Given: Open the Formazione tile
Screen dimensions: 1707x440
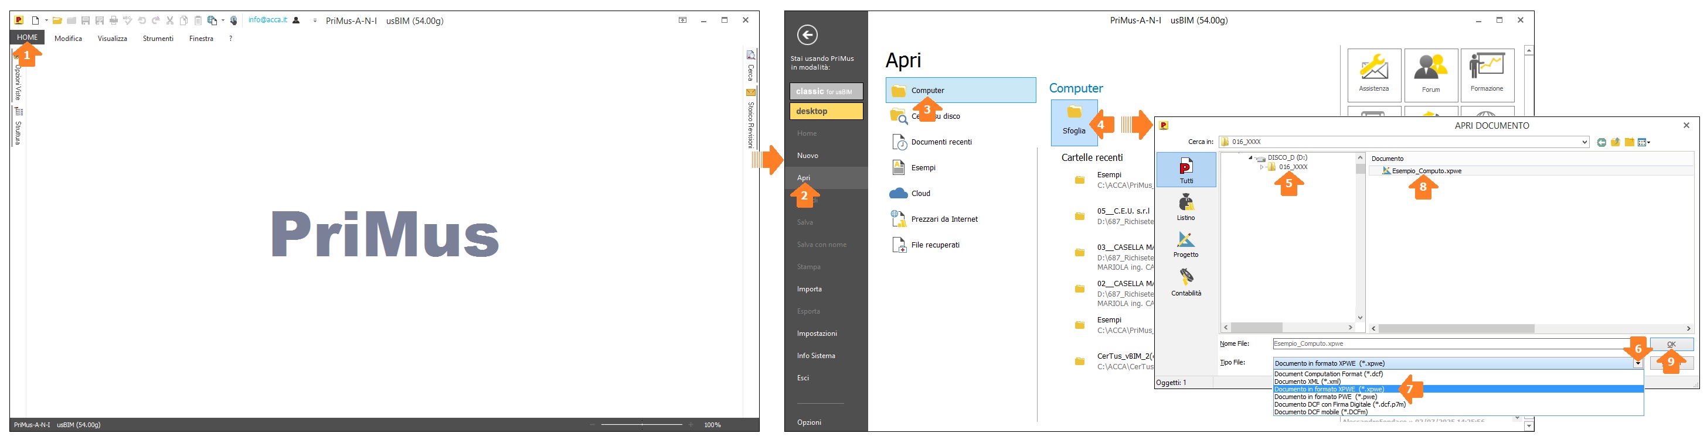Looking at the screenshot, I should [1487, 75].
